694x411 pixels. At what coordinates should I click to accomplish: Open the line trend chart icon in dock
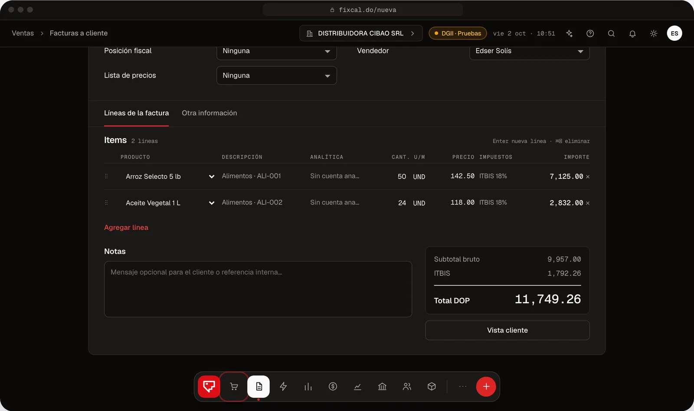pos(357,386)
